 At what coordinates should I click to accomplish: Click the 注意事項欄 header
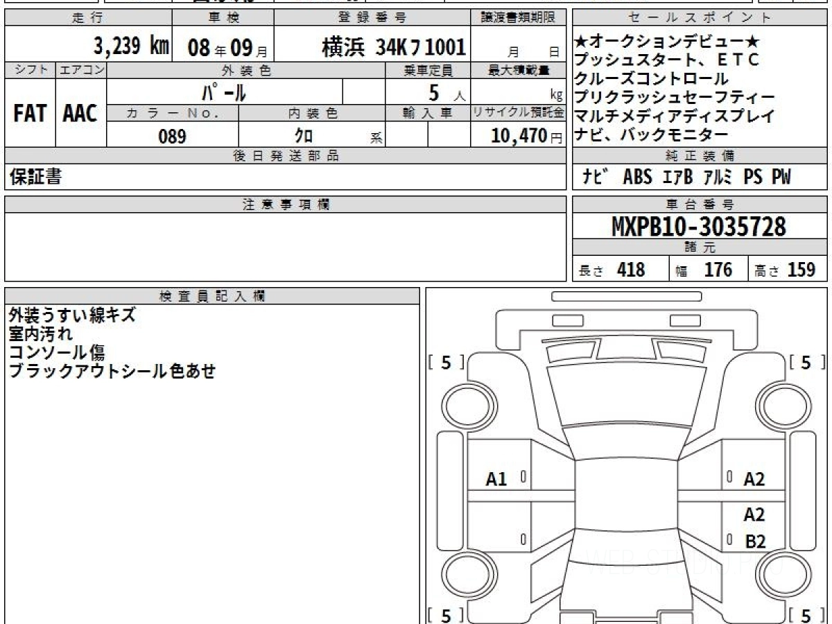pos(286,205)
